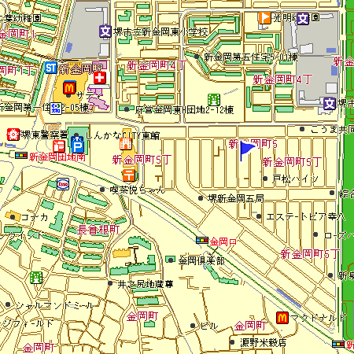Click the 金岡倶楽部 point marker
354x354 pixels.
171,260
